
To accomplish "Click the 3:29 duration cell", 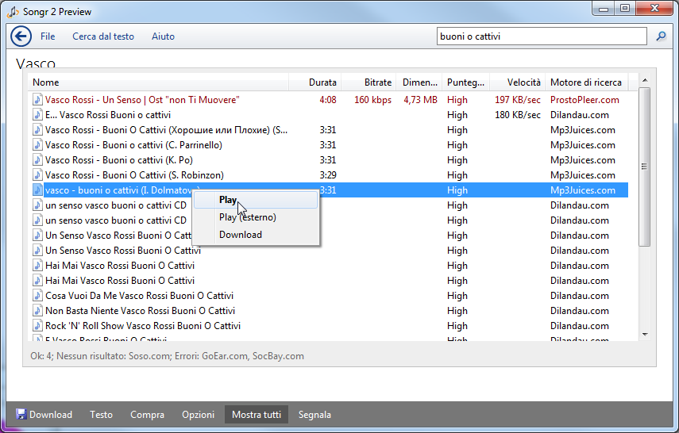I will pyautogui.click(x=328, y=175).
